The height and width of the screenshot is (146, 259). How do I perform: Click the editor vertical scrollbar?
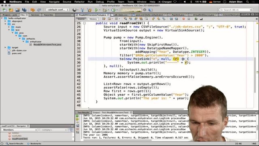pos(255,75)
